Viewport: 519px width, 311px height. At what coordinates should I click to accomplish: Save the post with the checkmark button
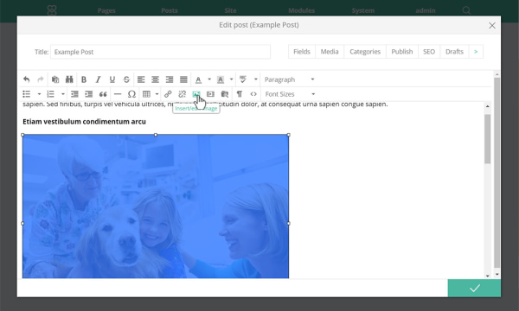[474, 289]
